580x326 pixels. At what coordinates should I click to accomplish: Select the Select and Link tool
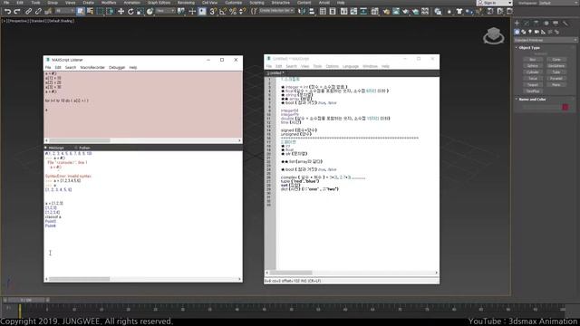(x=28, y=12)
